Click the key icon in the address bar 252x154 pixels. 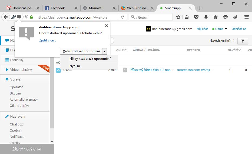coord(13,17)
